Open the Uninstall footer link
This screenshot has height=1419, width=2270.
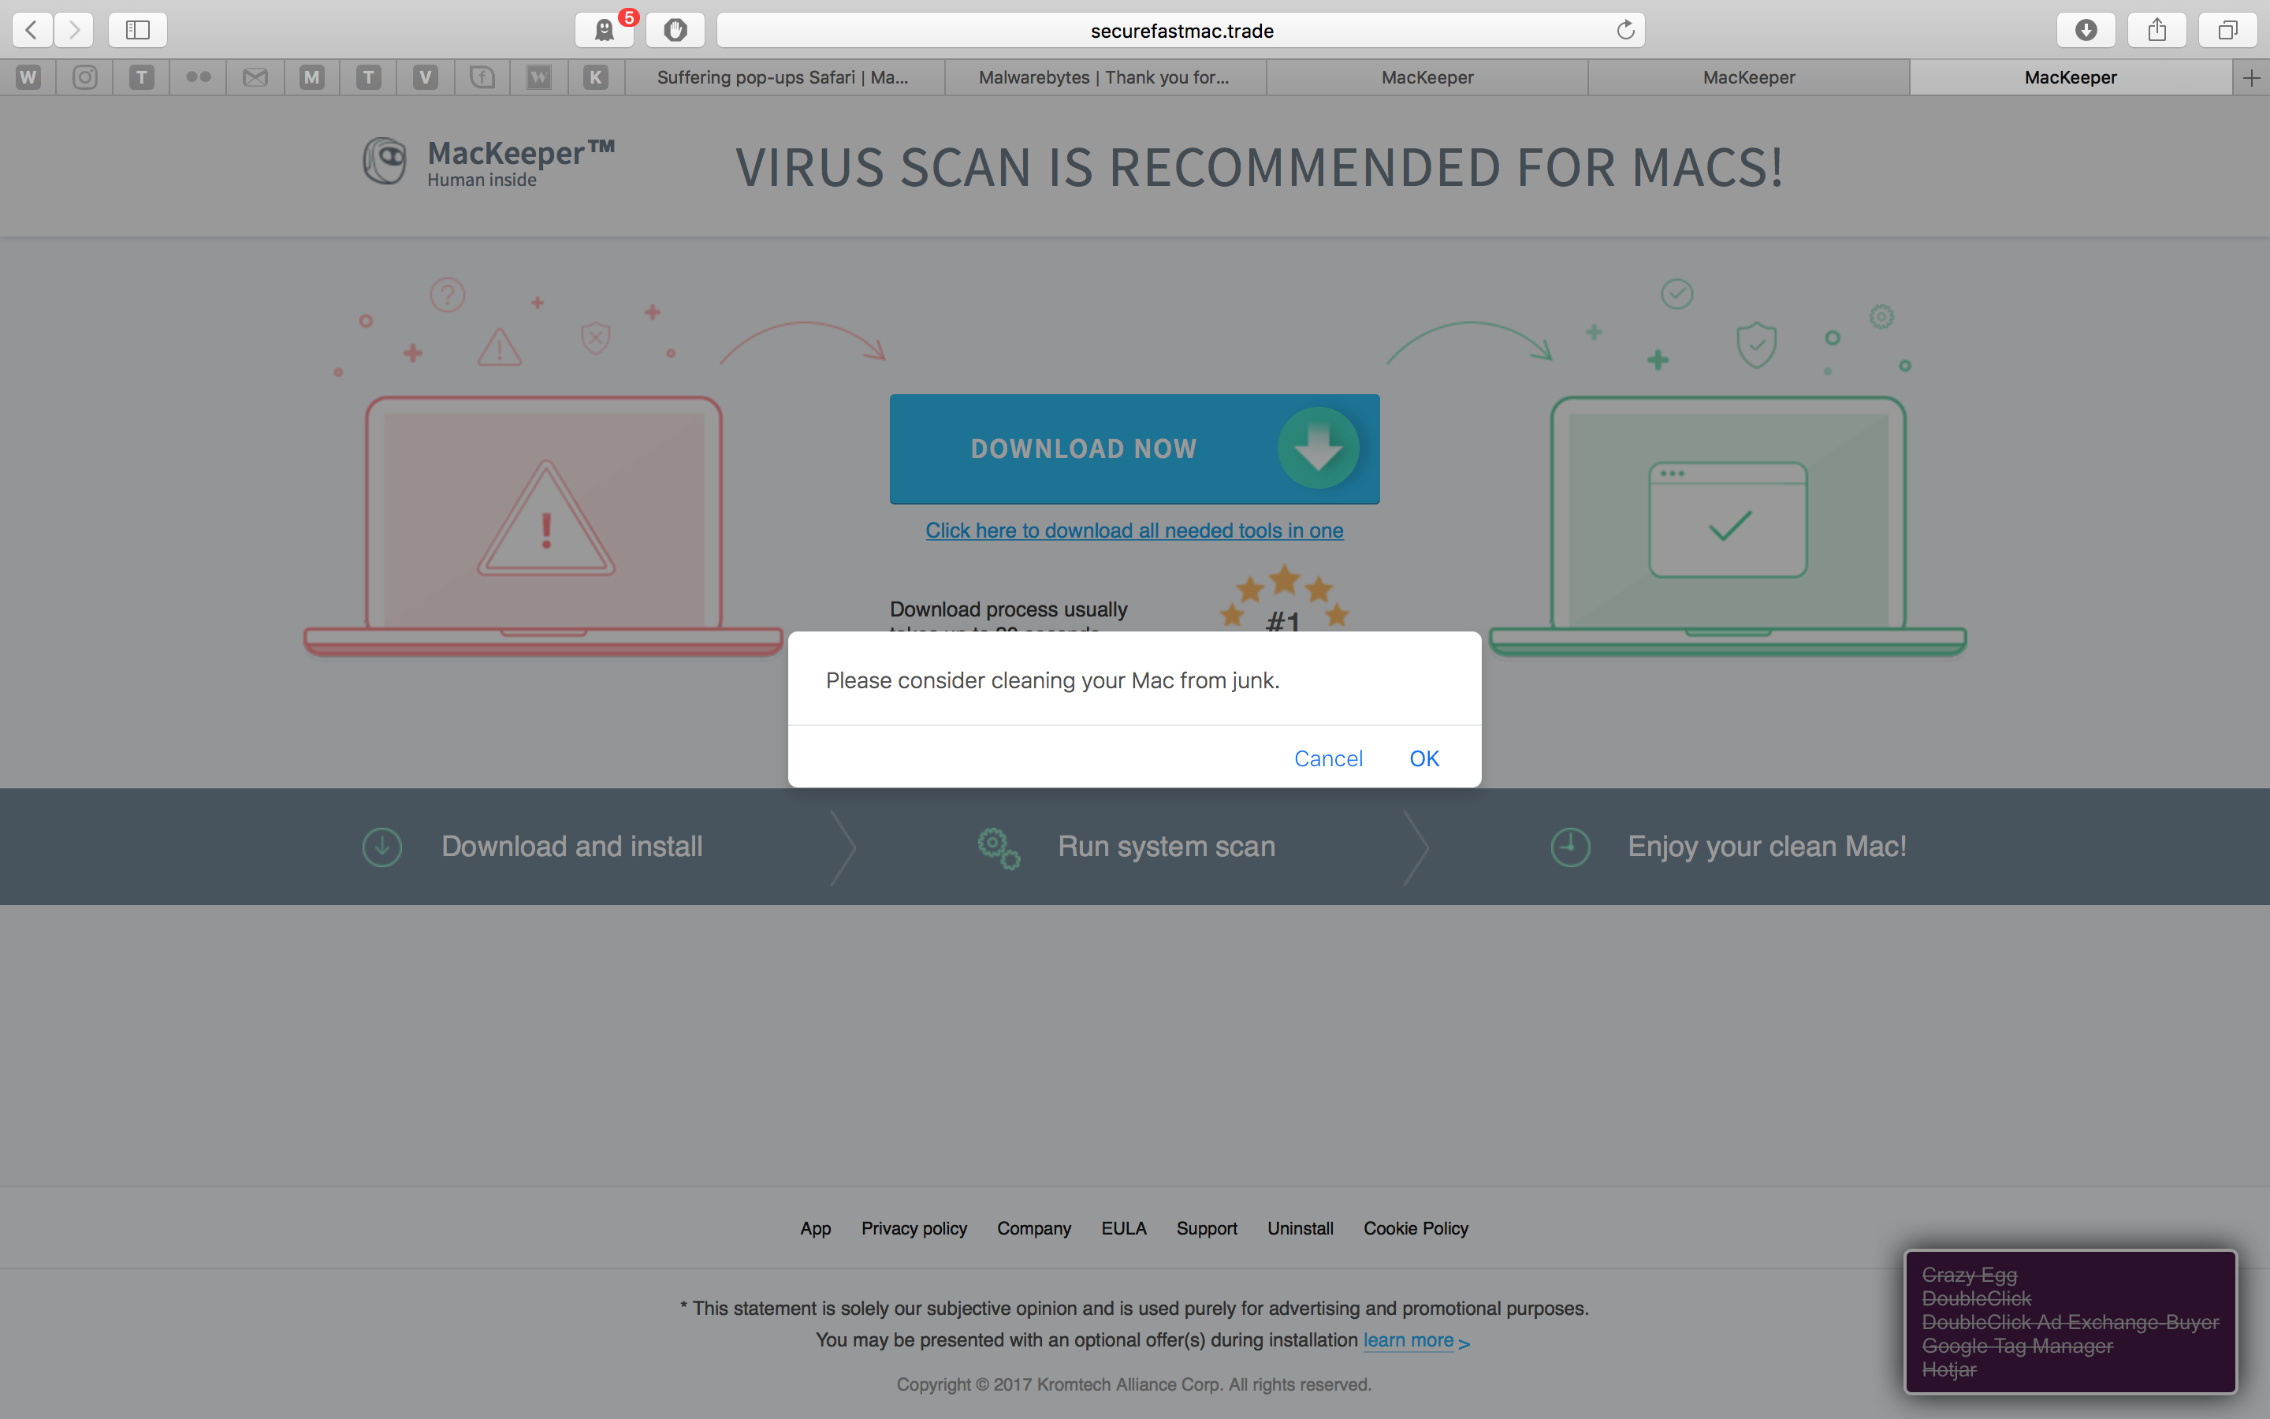pos(1300,1227)
